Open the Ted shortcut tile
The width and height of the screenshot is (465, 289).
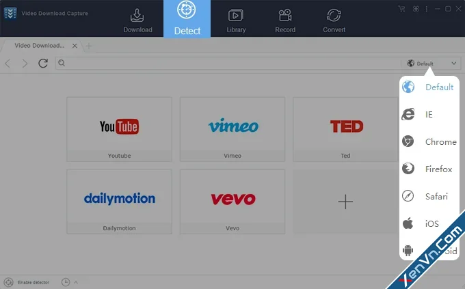(345, 129)
